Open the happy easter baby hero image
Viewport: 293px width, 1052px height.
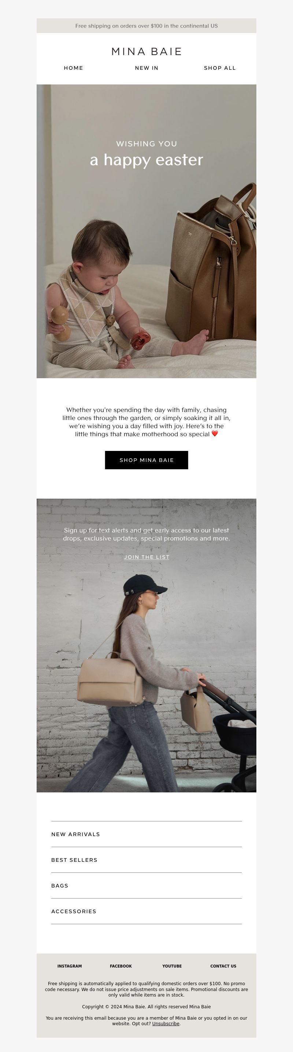(x=146, y=231)
